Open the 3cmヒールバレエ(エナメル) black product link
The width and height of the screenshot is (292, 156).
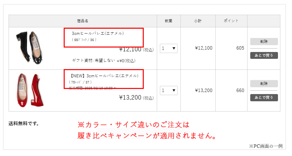[98, 34]
